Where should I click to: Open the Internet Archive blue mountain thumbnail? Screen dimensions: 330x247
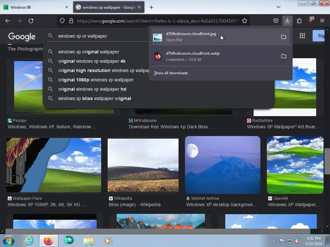click(222, 165)
